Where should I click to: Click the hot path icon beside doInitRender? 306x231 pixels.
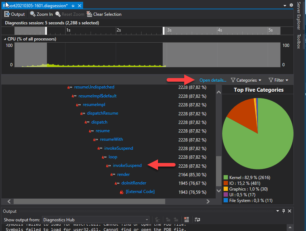[x=117, y=183]
